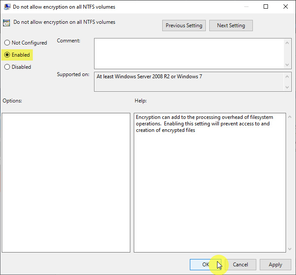Viewport: 296px width, 275px height.
Task: Apply the policy changes
Action: coord(275,265)
